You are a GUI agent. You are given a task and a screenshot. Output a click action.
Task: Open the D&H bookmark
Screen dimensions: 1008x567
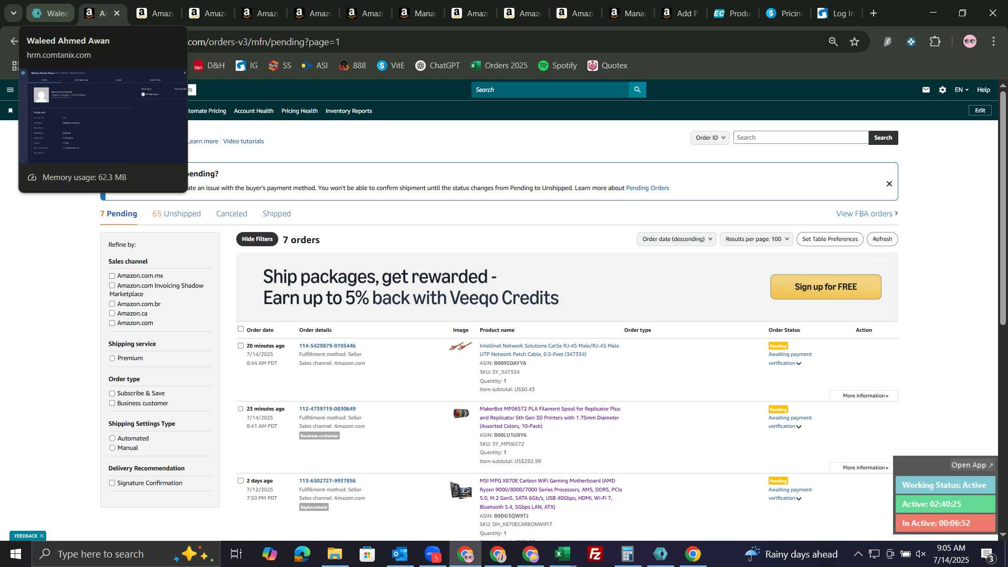(209, 66)
